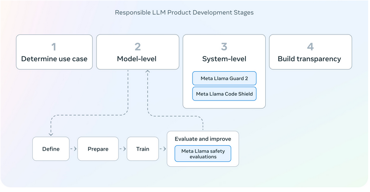
Task: Click the 'Prepare' step box
Action: 98,149
